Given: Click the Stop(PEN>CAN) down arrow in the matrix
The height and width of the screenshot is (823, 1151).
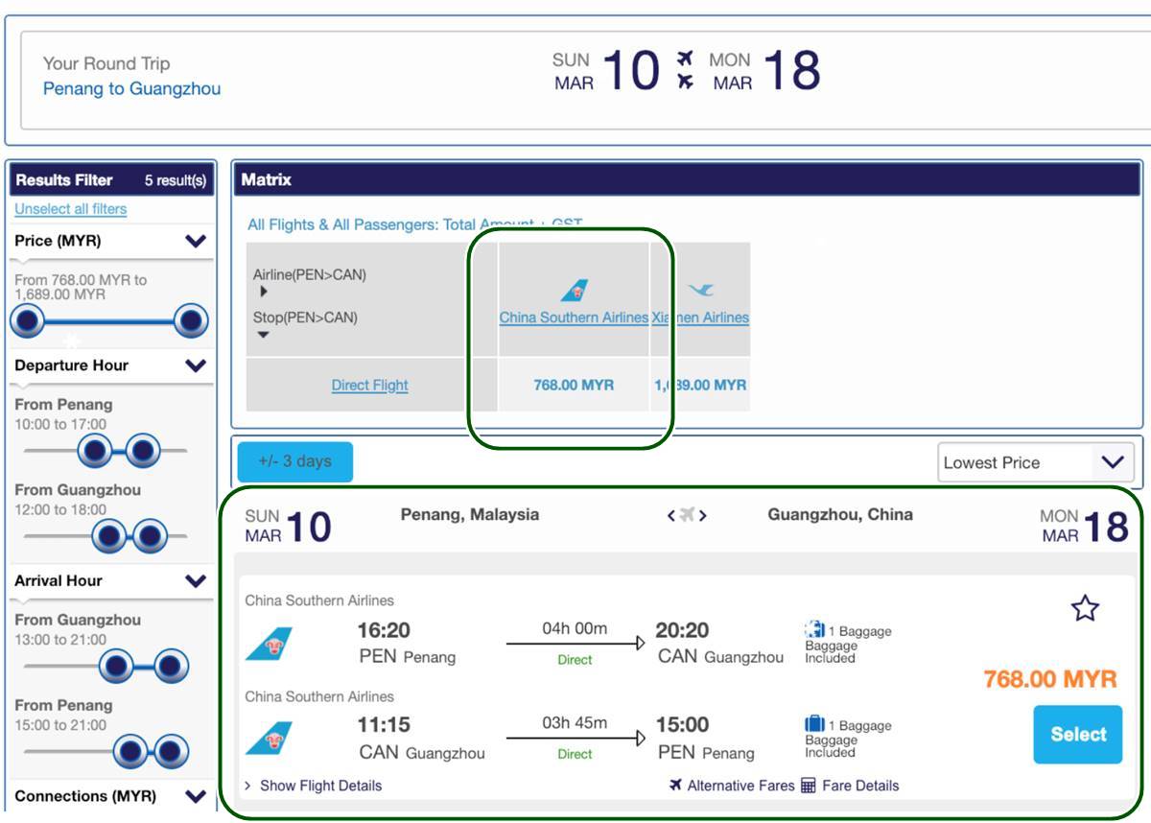Looking at the screenshot, I should (x=263, y=335).
